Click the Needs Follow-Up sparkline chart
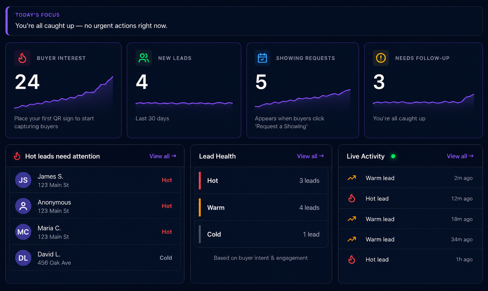The image size is (488, 291). tap(423, 103)
